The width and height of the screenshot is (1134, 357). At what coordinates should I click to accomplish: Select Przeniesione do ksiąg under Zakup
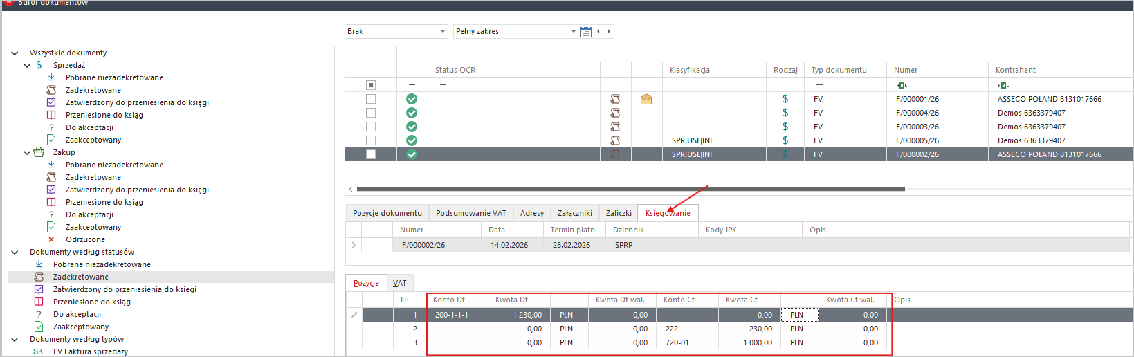pos(104,202)
